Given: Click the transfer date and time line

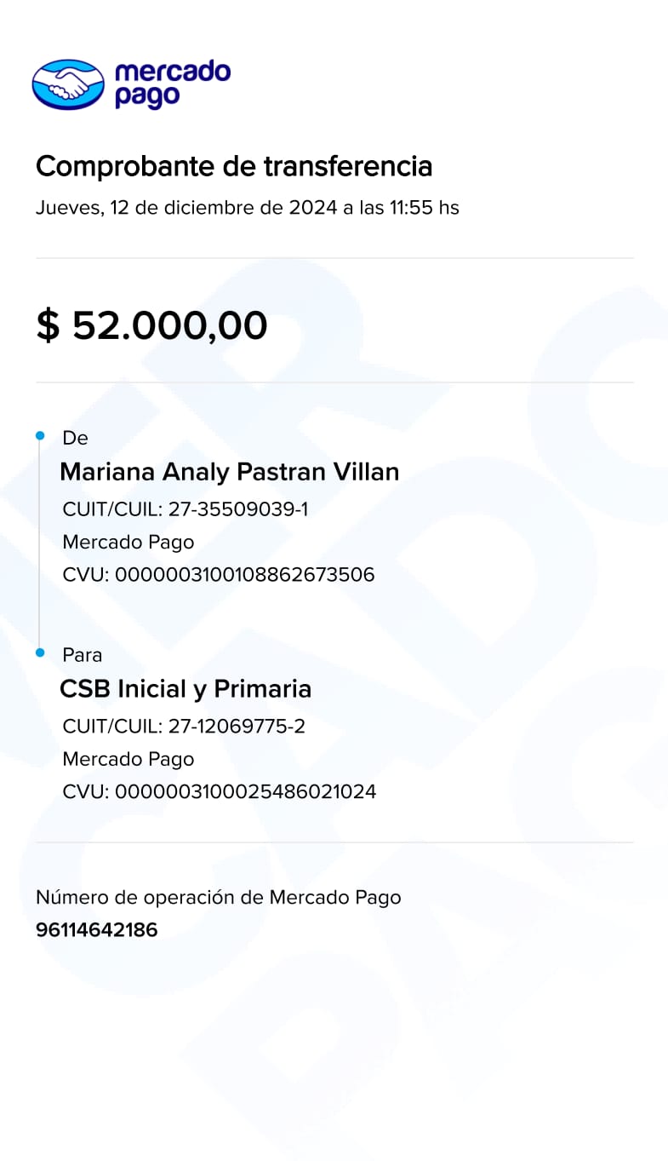Looking at the screenshot, I should (247, 208).
